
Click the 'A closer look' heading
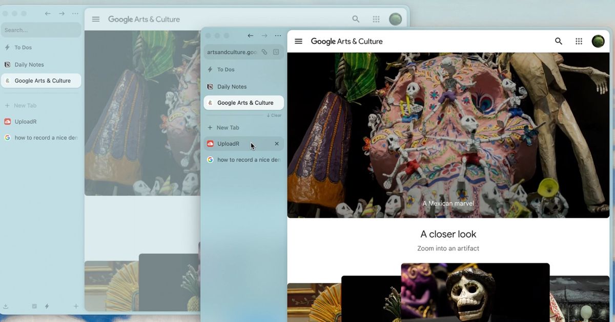pyautogui.click(x=448, y=234)
